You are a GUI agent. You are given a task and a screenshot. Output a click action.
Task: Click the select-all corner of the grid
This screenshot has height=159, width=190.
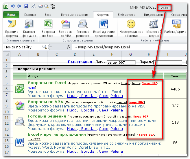(x=7, y=54)
